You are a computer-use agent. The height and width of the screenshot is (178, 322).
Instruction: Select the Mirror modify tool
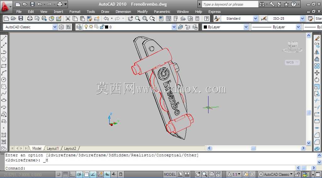tap(317, 52)
